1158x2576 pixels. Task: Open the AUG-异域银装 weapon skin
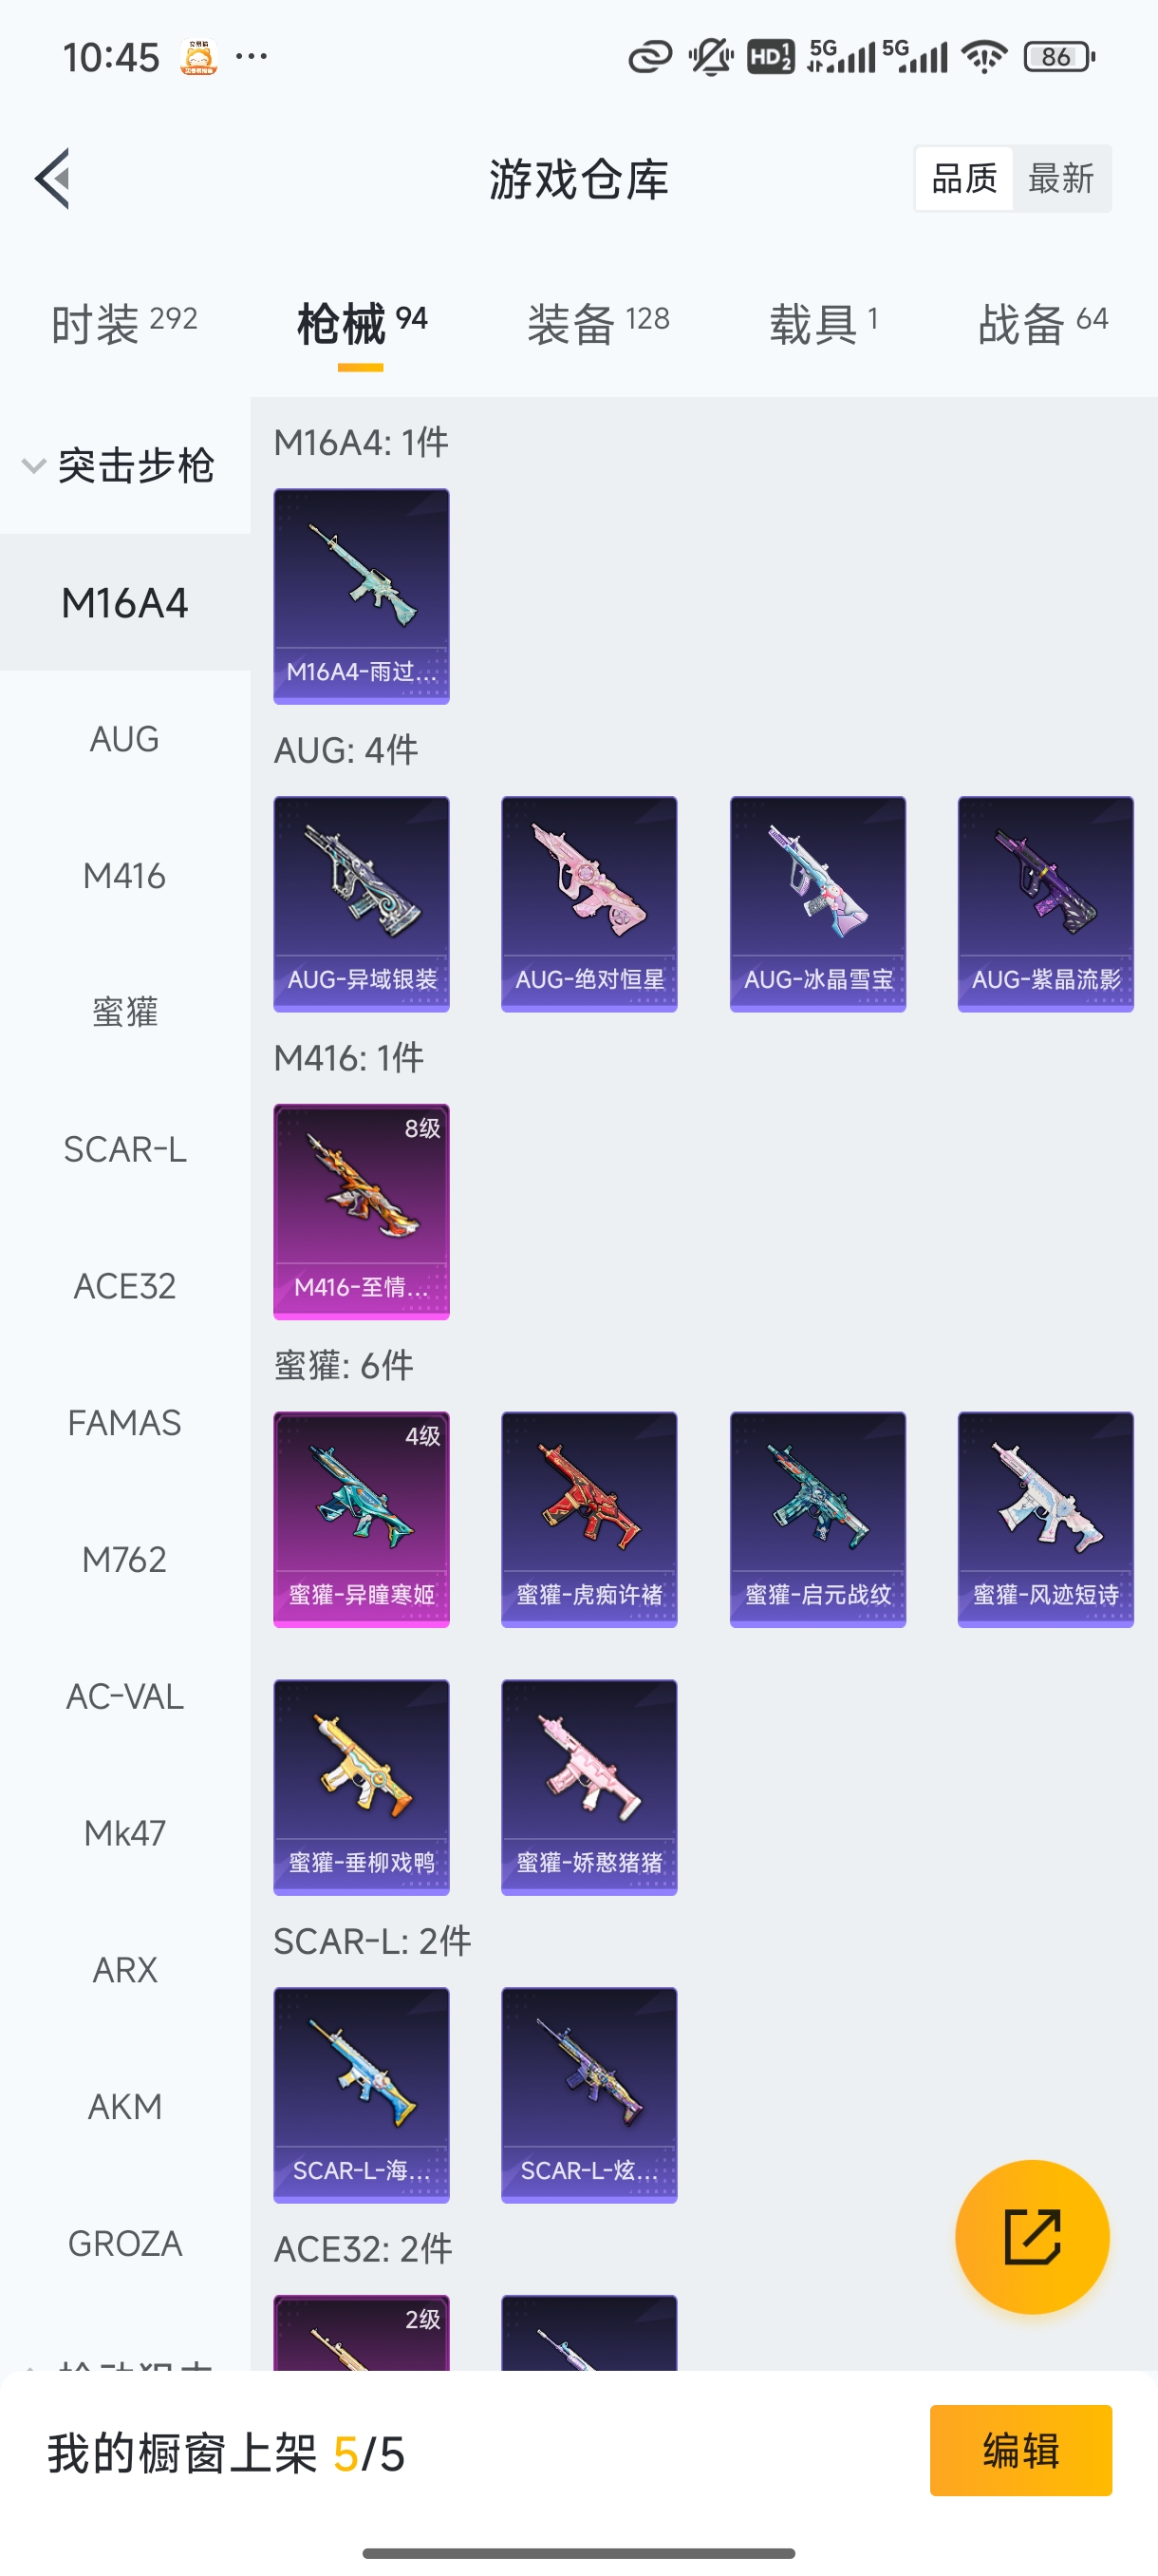pos(362,904)
